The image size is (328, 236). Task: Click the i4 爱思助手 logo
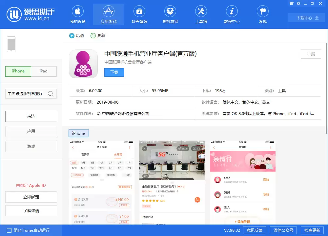(31, 14)
